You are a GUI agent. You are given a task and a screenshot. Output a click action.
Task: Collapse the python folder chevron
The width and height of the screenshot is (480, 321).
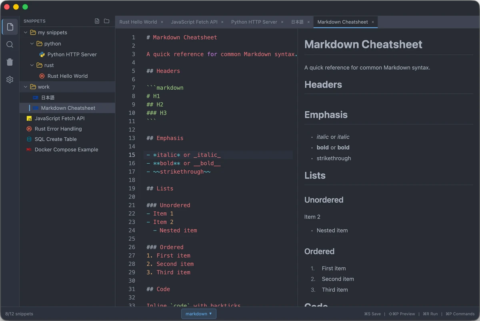click(32, 44)
